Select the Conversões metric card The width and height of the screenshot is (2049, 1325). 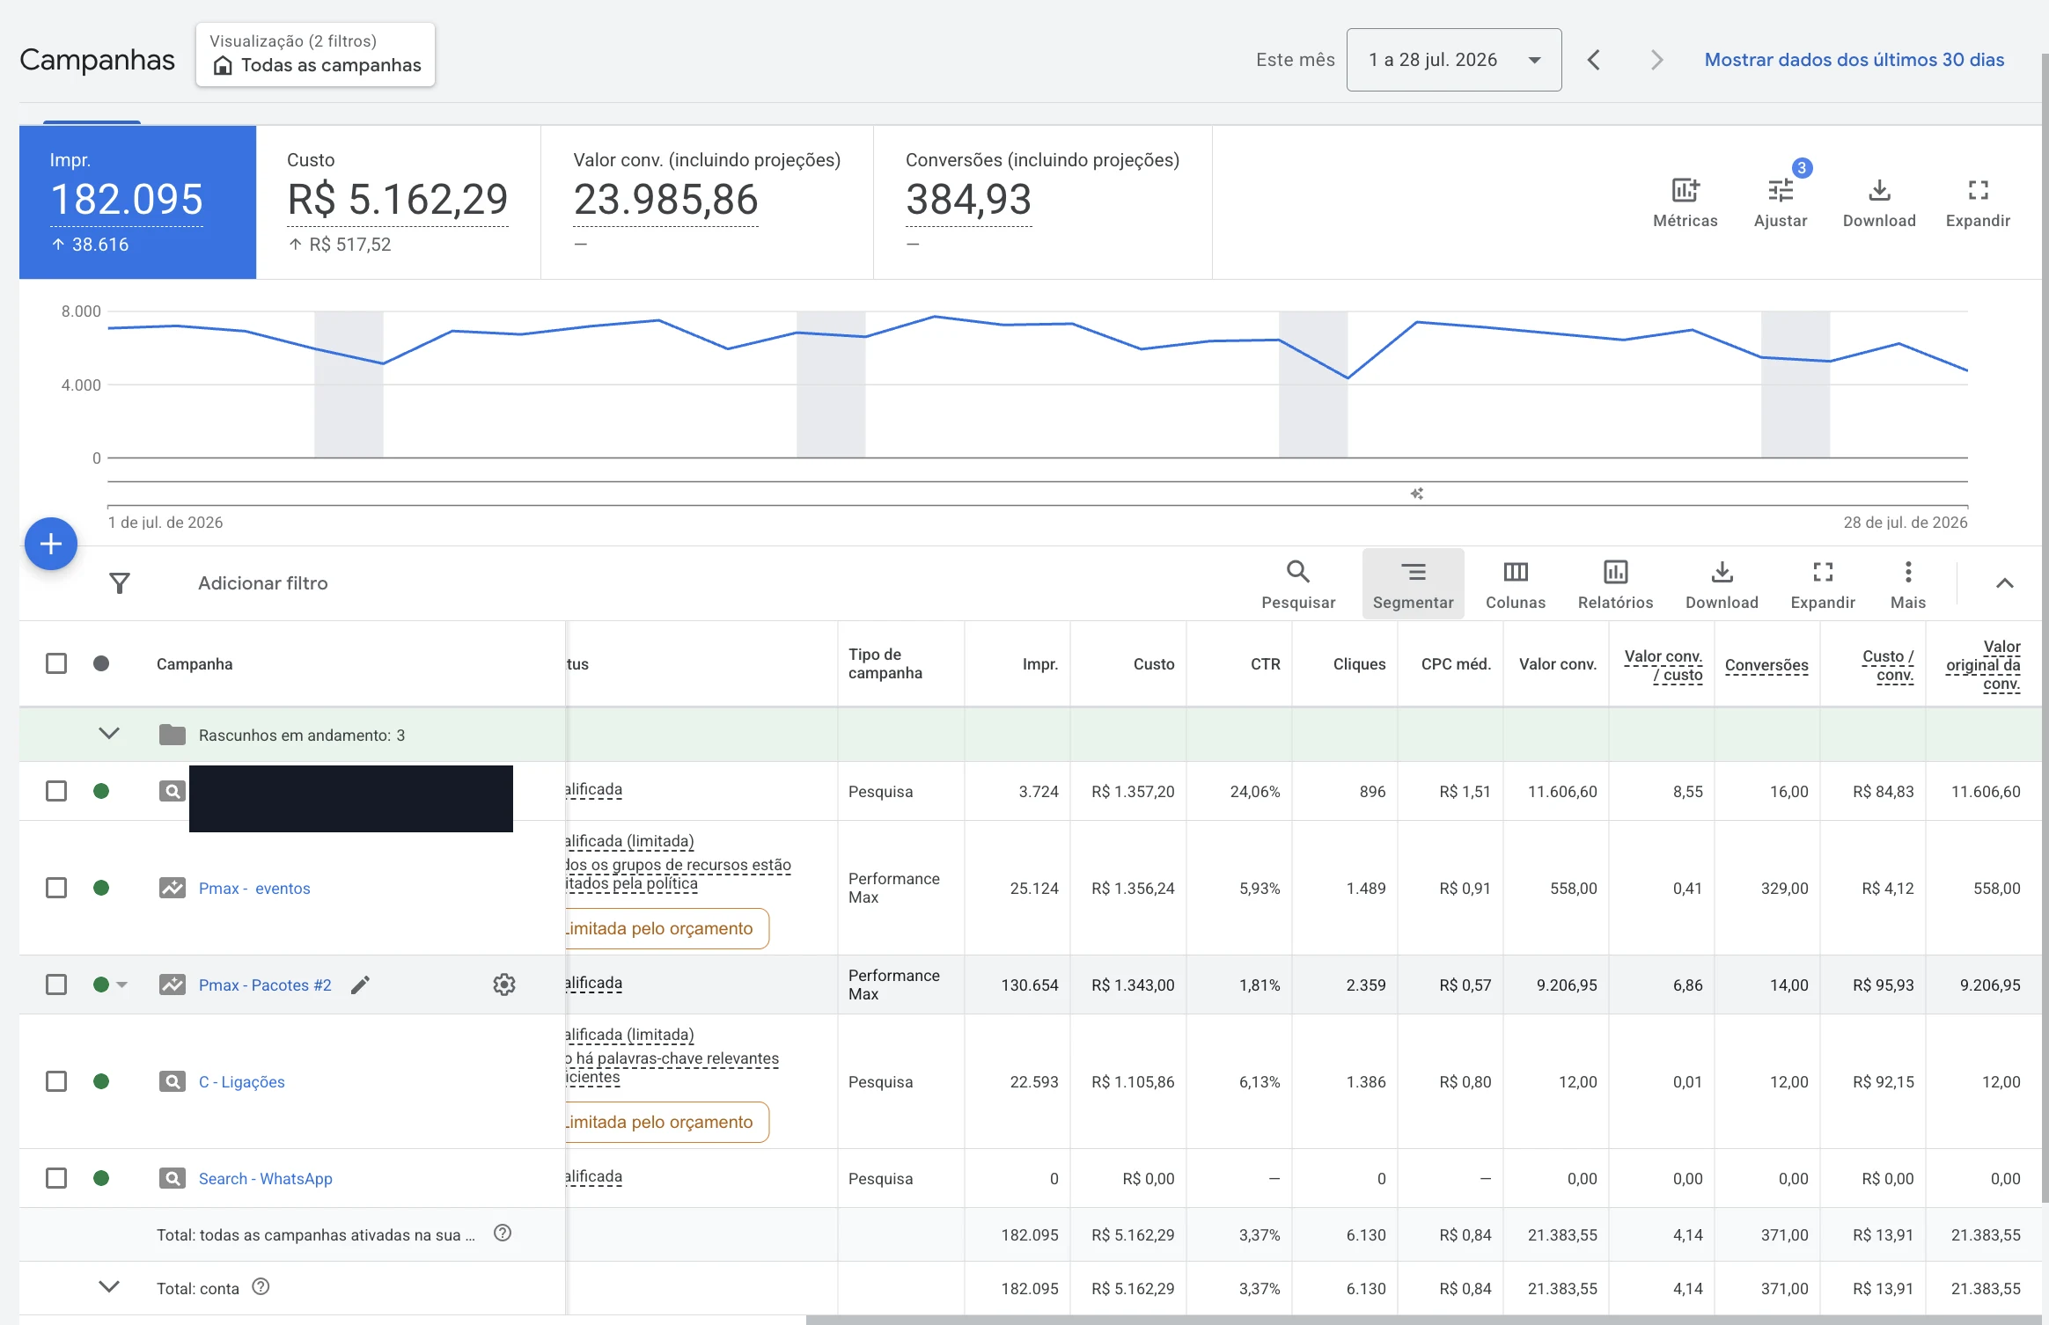pyautogui.click(x=1043, y=202)
